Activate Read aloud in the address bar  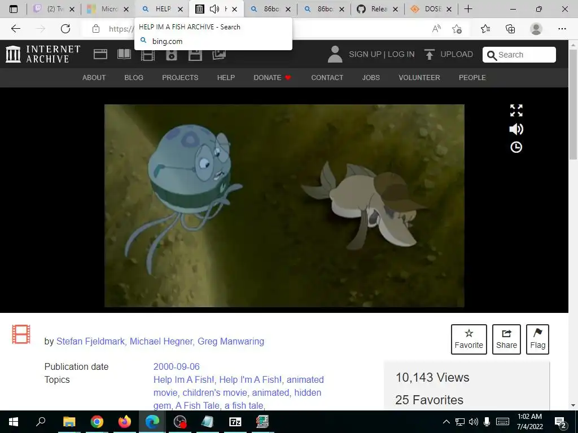coord(436,29)
